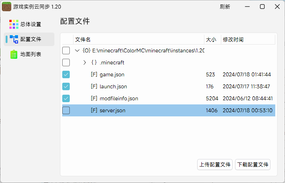The width and height of the screenshot is (285, 183).
Task: Click the colorful grid icon for 总体设置
Action: (14, 24)
